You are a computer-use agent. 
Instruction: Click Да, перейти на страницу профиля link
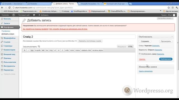point(36,29)
